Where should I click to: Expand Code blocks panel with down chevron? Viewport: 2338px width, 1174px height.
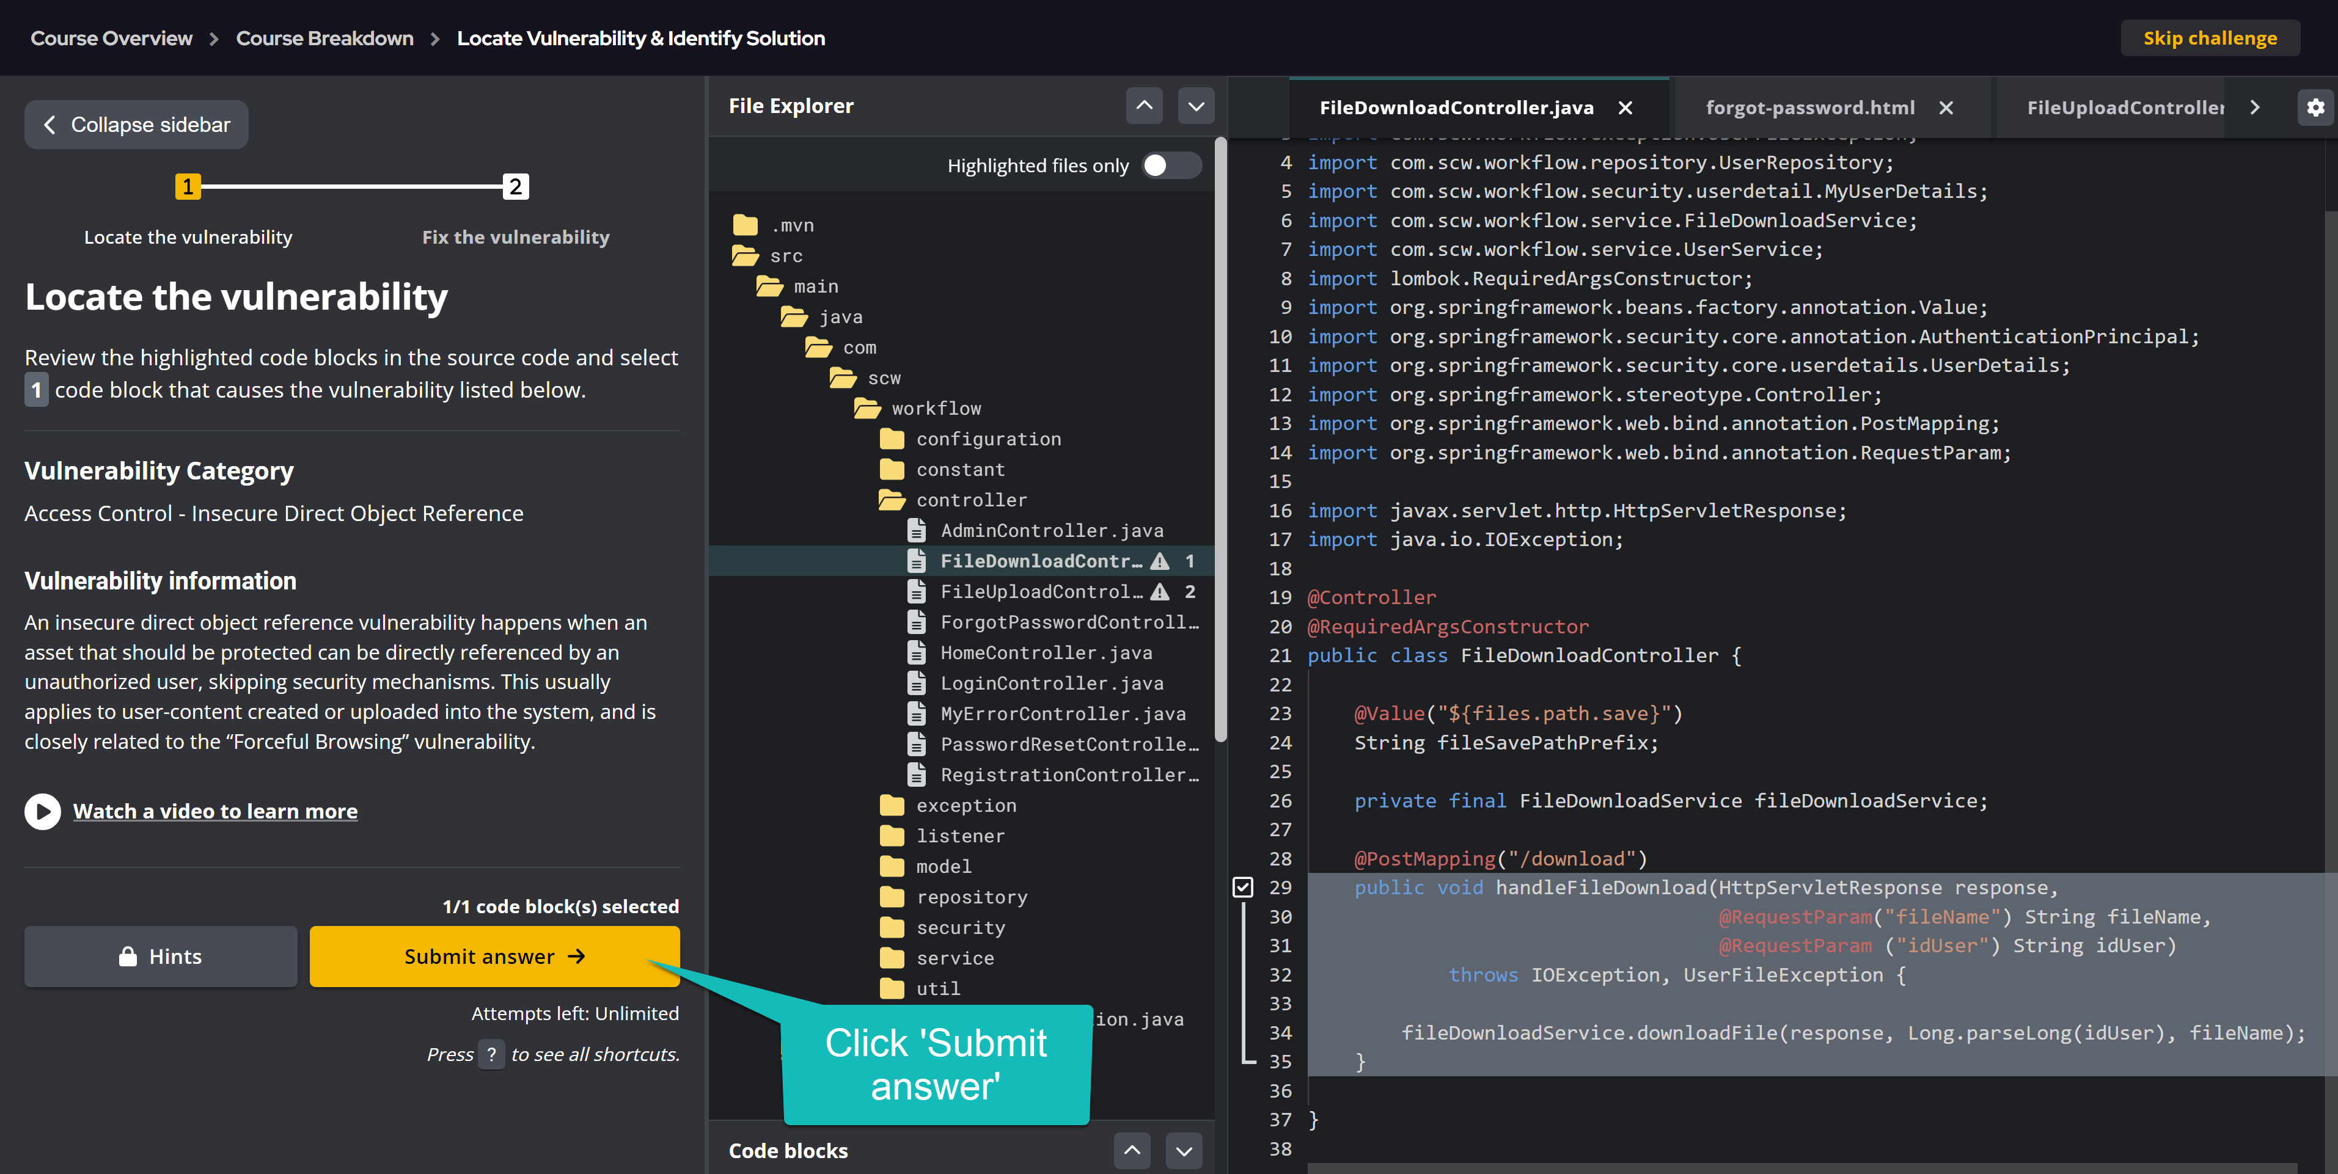click(1184, 1150)
